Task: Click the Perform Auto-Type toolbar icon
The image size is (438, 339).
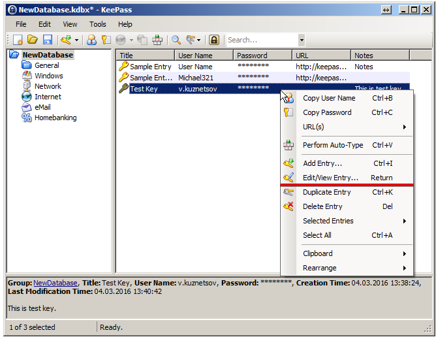Action: pos(157,40)
